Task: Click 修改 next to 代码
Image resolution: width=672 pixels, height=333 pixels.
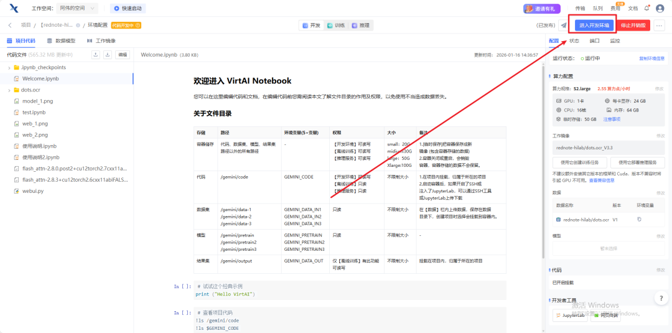Action: coord(660,270)
